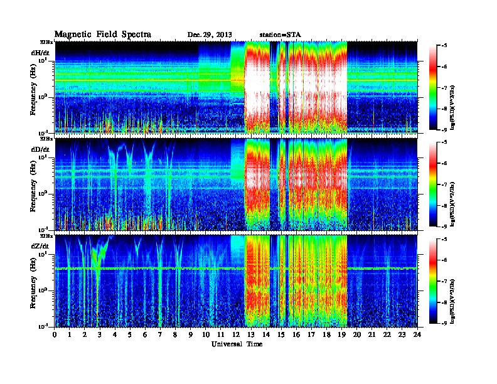The image size is (497, 384).
Task: Click the 32Hz label atop dD/dt panel
Action: (46, 139)
